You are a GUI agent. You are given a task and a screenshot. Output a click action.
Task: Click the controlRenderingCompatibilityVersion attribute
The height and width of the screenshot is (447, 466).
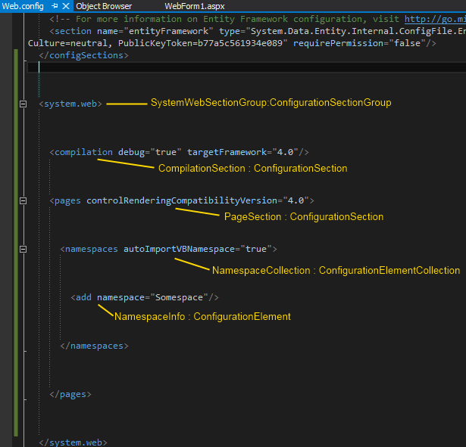(182, 200)
